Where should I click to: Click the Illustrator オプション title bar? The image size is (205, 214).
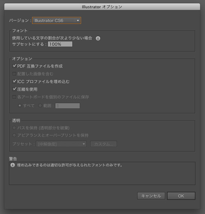102,7
